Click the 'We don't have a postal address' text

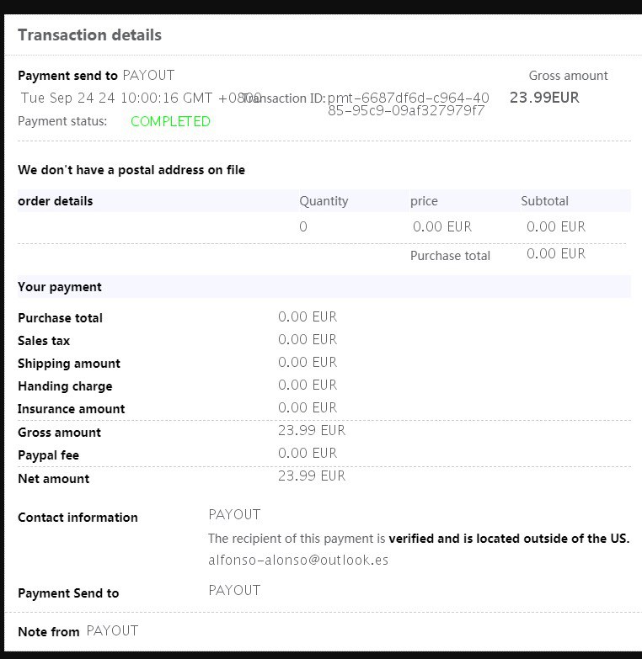(131, 170)
